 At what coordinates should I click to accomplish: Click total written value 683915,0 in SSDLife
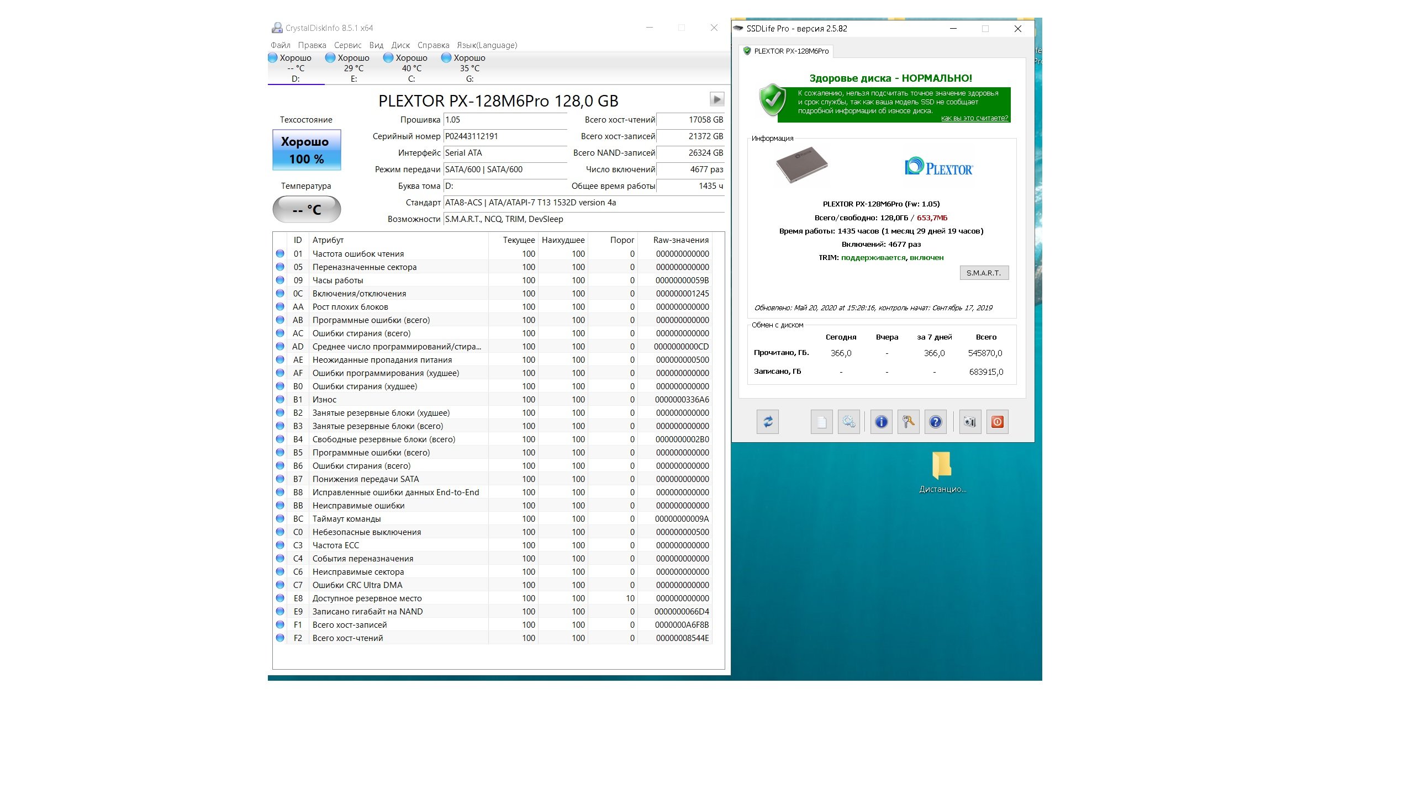[x=986, y=372]
